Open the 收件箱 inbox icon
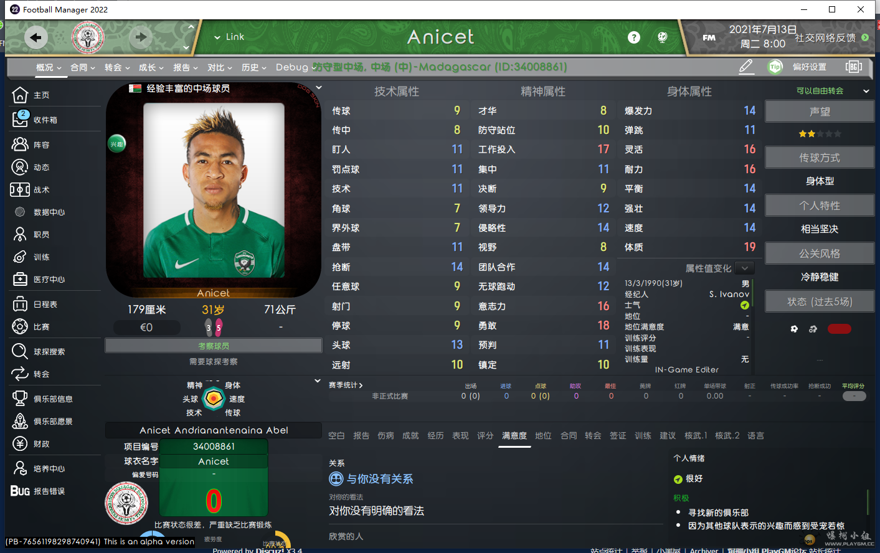Screen dimensions: 880x553 pos(21,118)
